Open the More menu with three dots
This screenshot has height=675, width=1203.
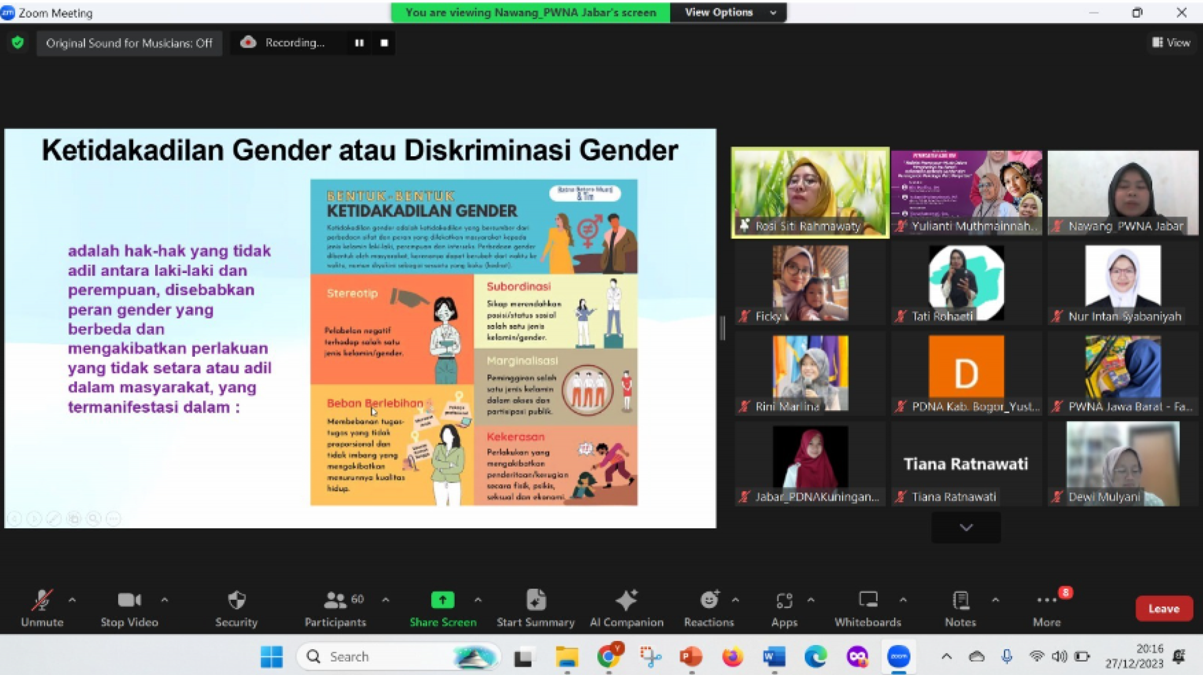[1046, 600]
